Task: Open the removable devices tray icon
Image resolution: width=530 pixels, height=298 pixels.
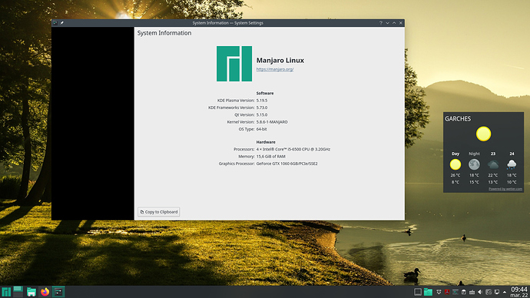Action: point(464,292)
